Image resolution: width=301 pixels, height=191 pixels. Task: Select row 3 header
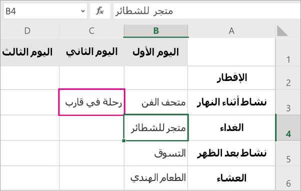click(x=288, y=102)
